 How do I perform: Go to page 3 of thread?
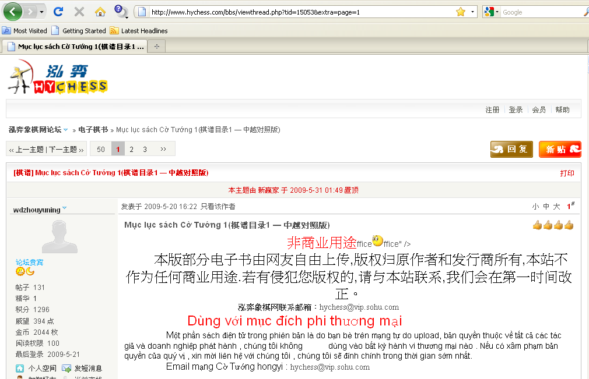pos(145,149)
